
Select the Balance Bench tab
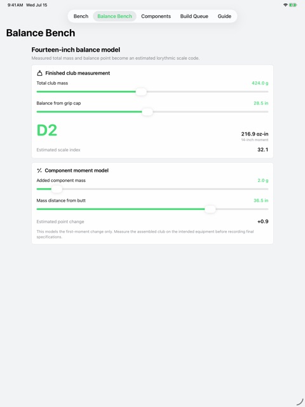114,16
